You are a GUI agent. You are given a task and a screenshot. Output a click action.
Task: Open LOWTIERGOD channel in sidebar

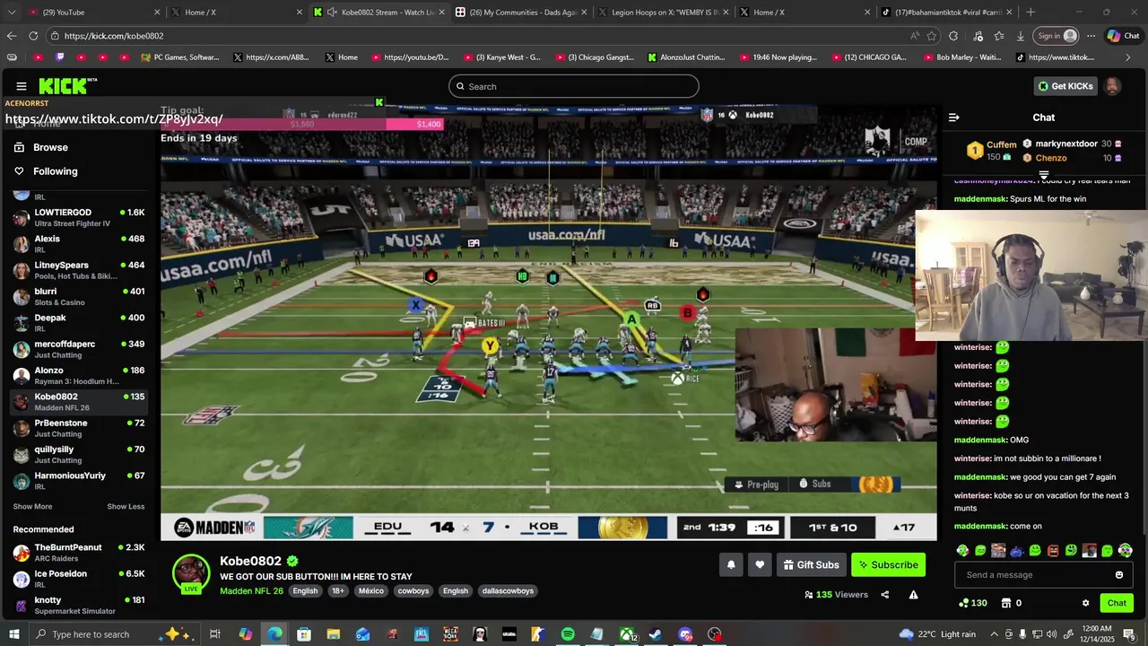click(x=79, y=217)
